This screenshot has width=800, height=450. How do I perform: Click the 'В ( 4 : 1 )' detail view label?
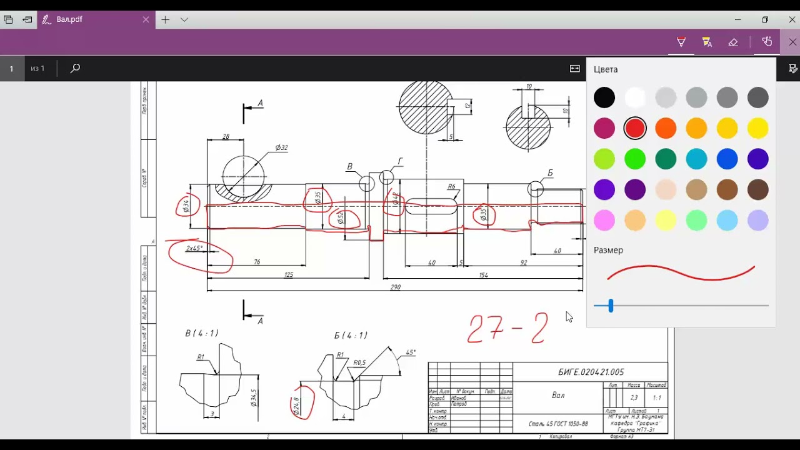pos(202,333)
